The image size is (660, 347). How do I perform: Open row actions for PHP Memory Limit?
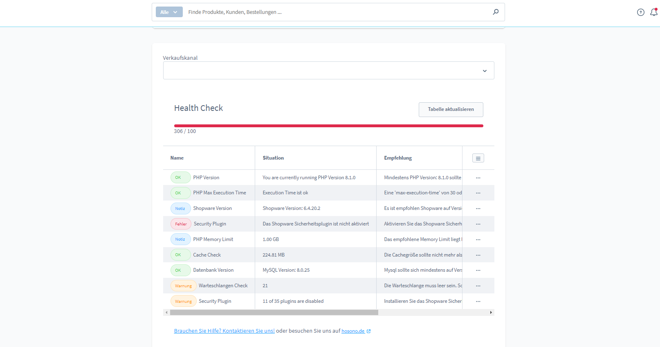[x=478, y=239]
